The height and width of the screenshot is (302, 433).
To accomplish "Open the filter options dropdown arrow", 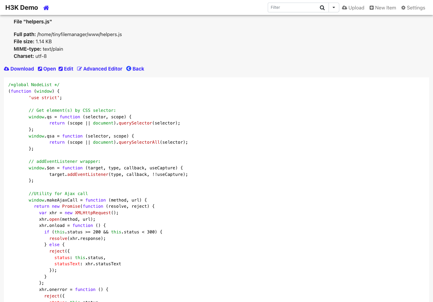I will [334, 7].
